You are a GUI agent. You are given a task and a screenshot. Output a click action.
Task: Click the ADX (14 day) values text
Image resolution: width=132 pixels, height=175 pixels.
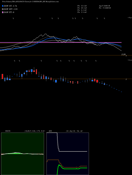[x=74, y=131]
